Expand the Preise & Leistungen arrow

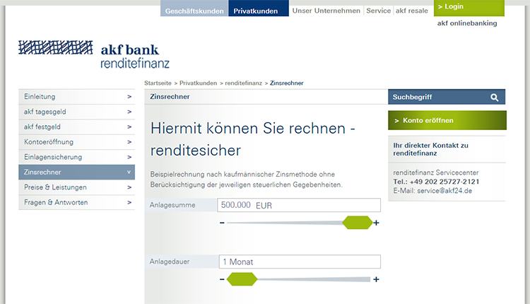129,187
